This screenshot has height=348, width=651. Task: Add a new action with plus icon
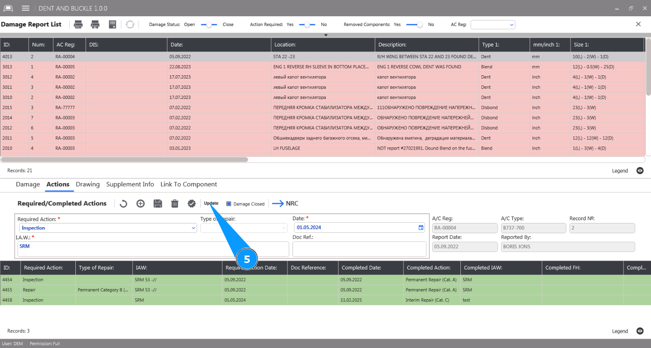coord(140,204)
